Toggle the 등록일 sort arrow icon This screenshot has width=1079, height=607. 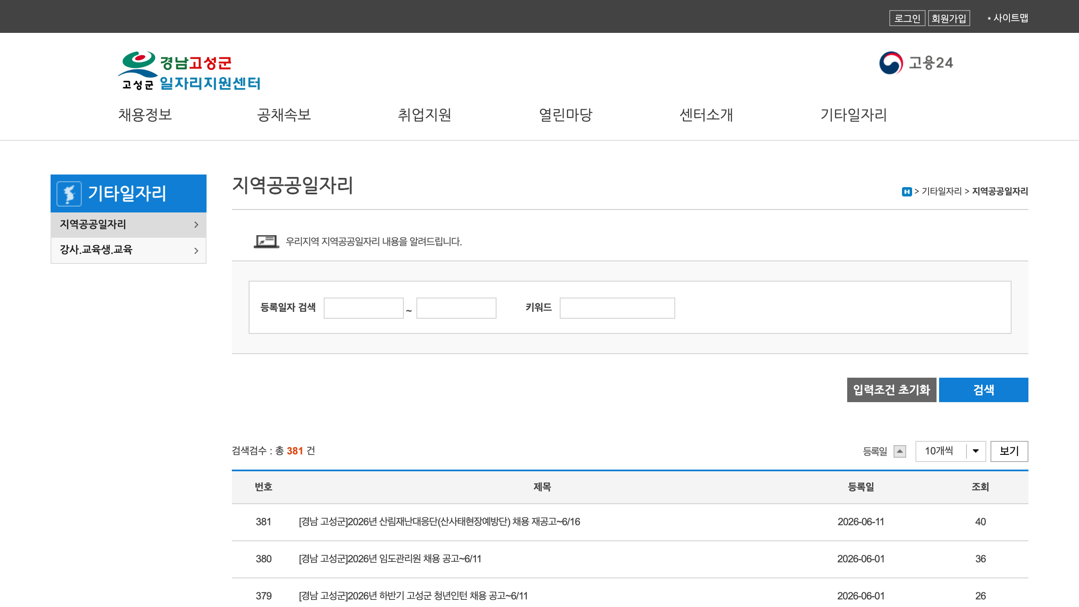[900, 451]
